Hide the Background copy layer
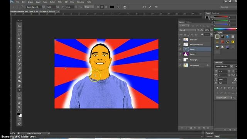247x139 pixels. click(x=180, y=44)
